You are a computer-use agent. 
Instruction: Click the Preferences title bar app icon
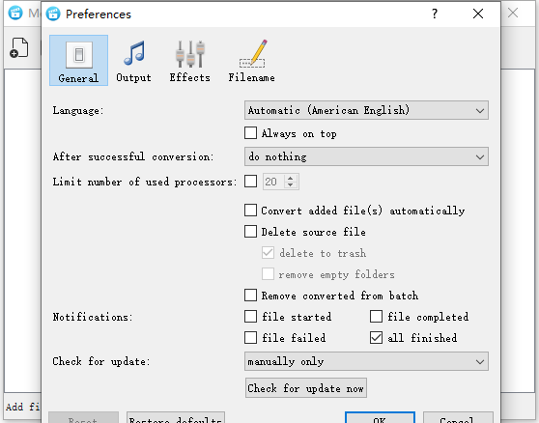coord(53,14)
